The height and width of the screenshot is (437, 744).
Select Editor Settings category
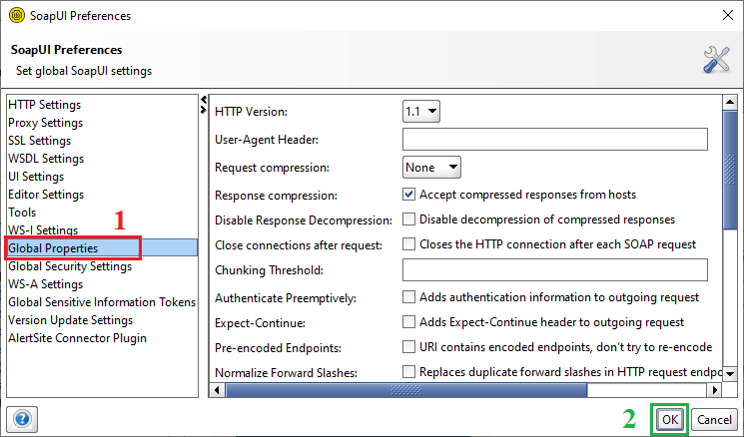(102, 195)
